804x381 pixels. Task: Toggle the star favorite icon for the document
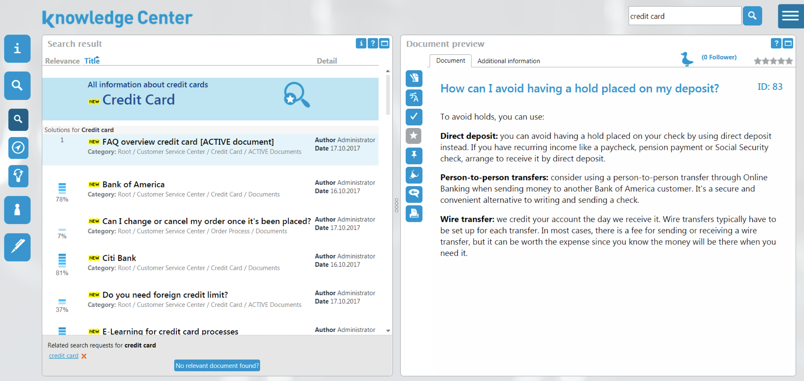tap(414, 136)
